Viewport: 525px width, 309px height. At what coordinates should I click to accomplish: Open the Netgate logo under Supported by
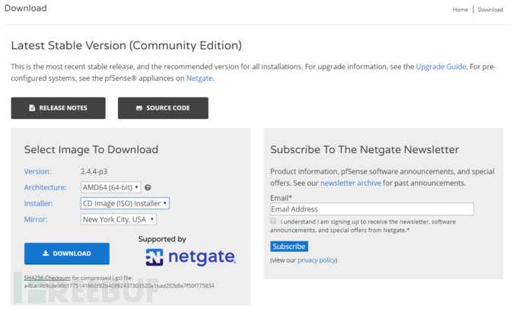click(x=190, y=257)
